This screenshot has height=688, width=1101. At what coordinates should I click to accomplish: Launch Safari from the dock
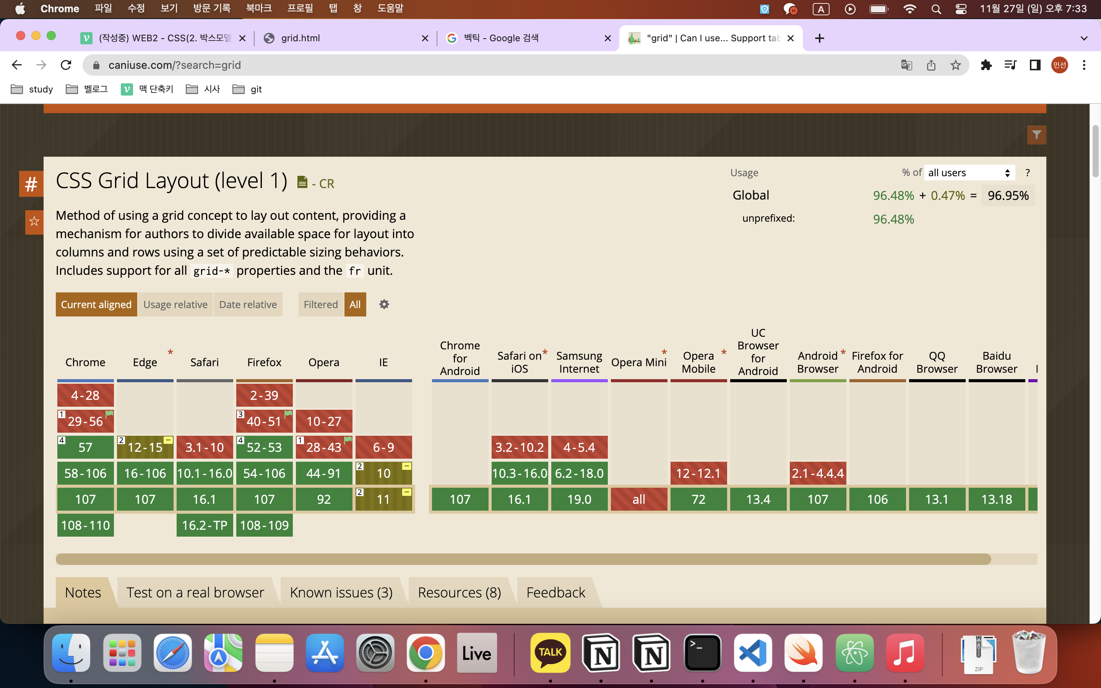(172, 653)
